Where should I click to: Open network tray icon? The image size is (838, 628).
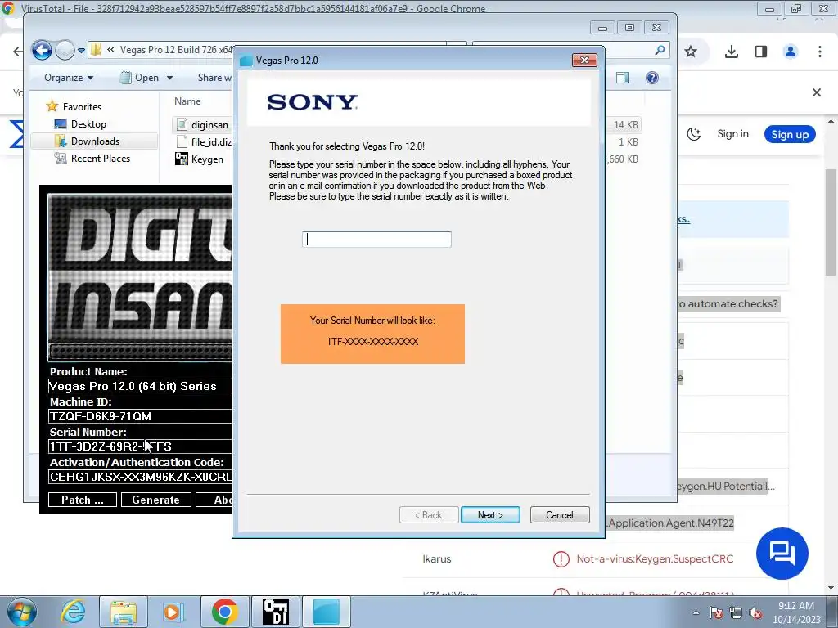736,612
